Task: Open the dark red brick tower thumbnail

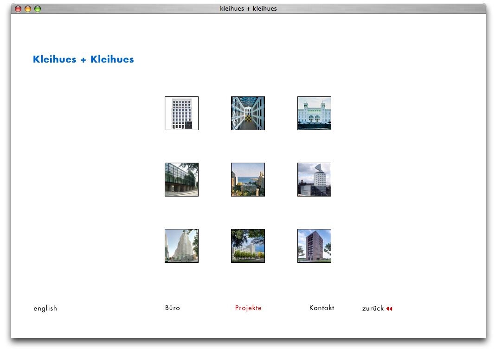Action: [x=314, y=246]
